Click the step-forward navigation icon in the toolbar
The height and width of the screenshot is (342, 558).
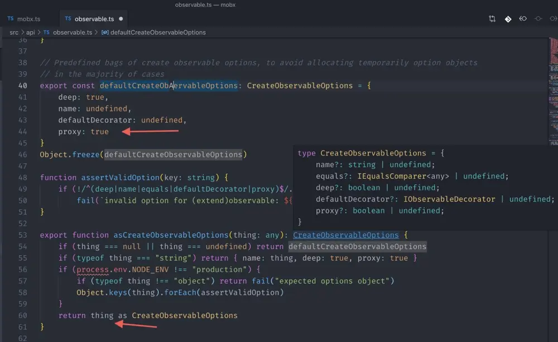pos(554,18)
